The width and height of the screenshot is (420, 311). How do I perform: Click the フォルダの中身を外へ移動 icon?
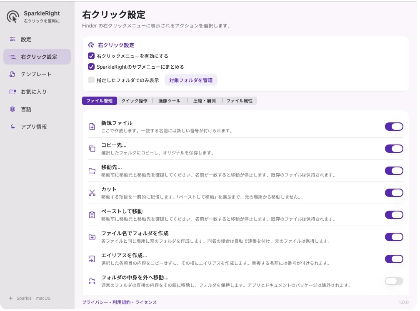(x=92, y=281)
